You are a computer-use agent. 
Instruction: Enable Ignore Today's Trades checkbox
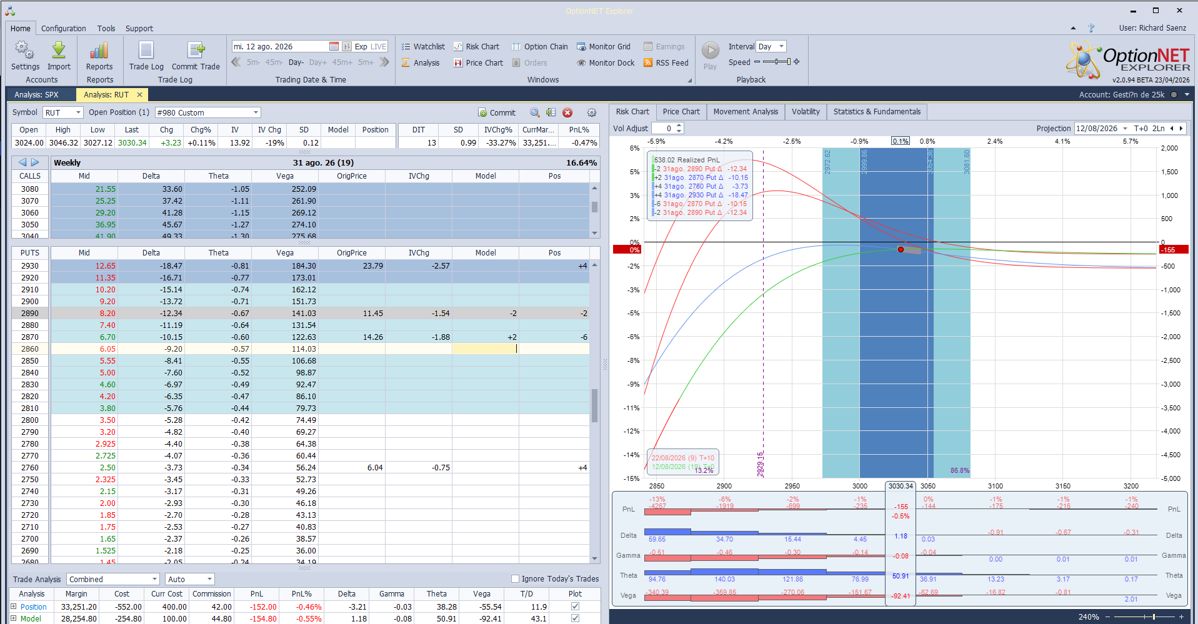coord(516,578)
